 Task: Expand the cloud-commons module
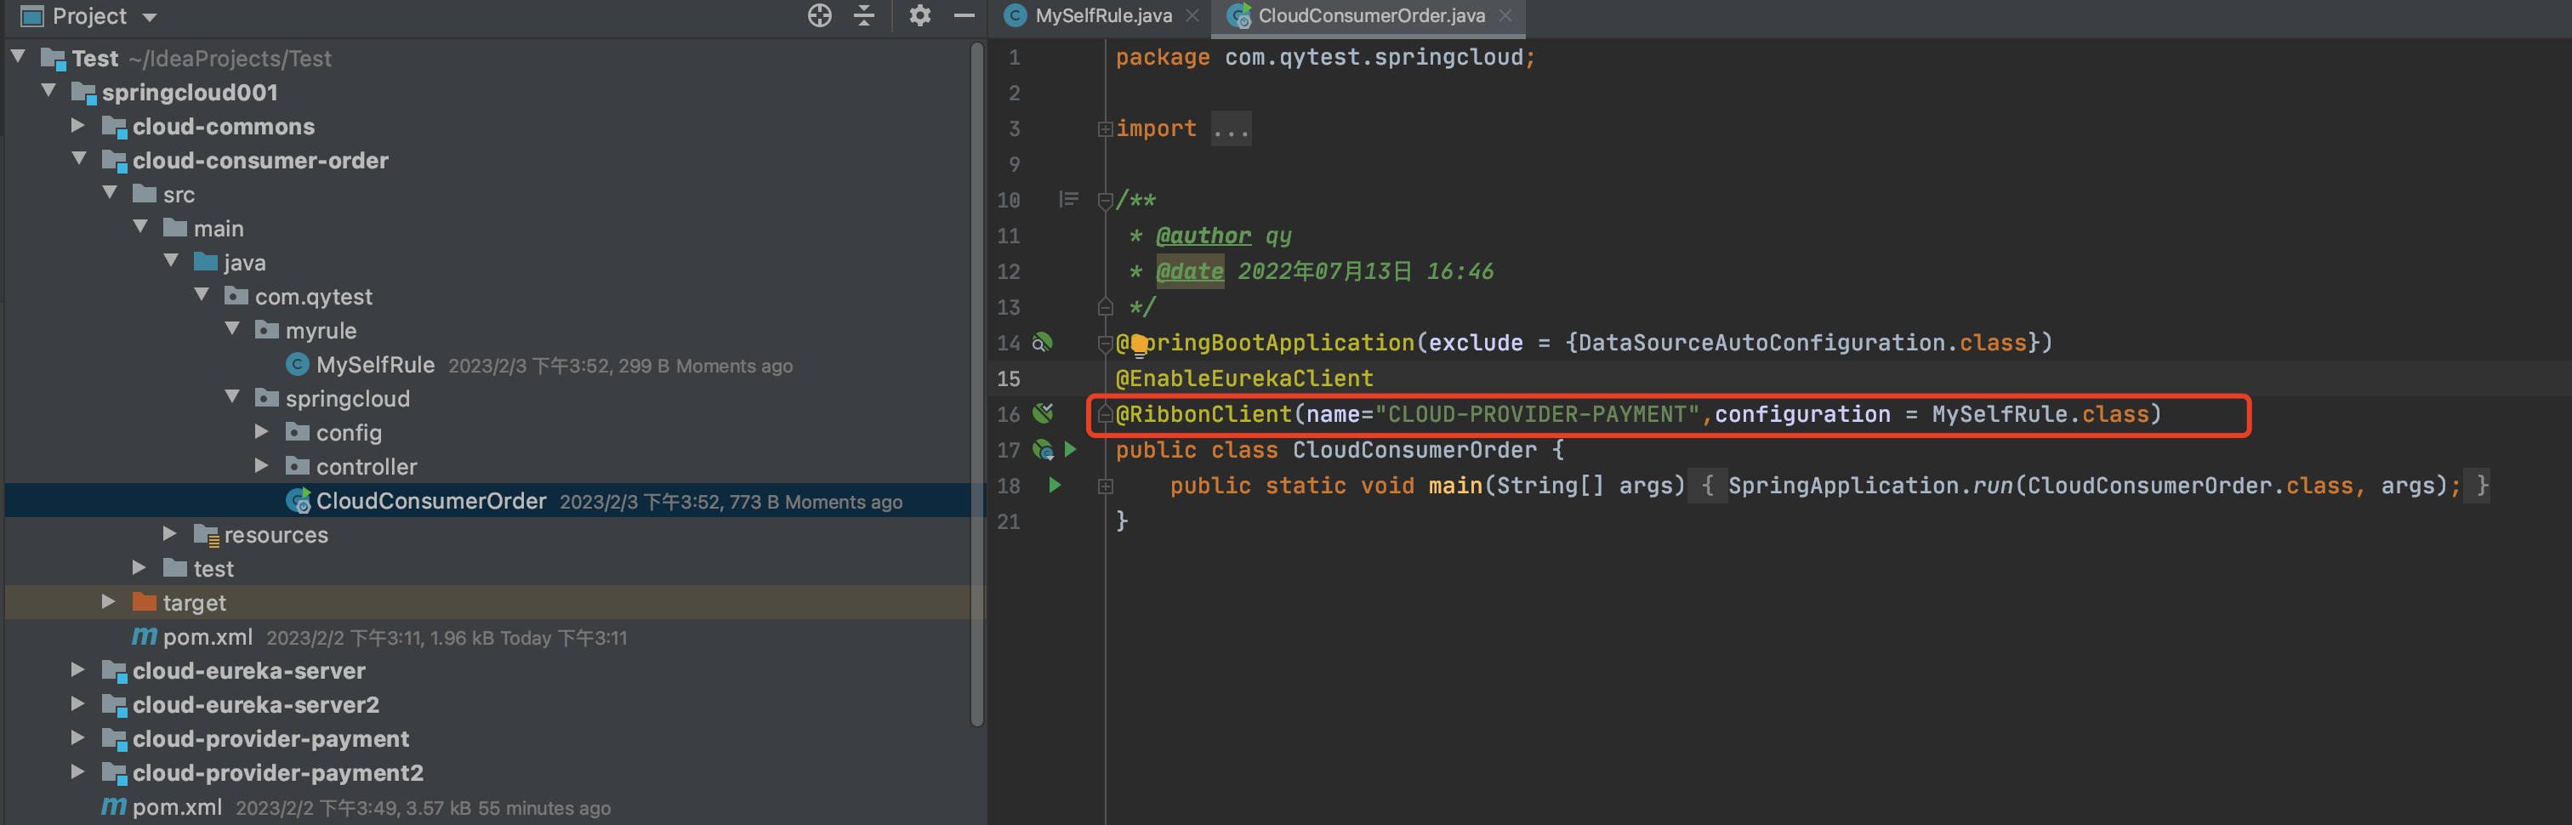(x=78, y=125)
